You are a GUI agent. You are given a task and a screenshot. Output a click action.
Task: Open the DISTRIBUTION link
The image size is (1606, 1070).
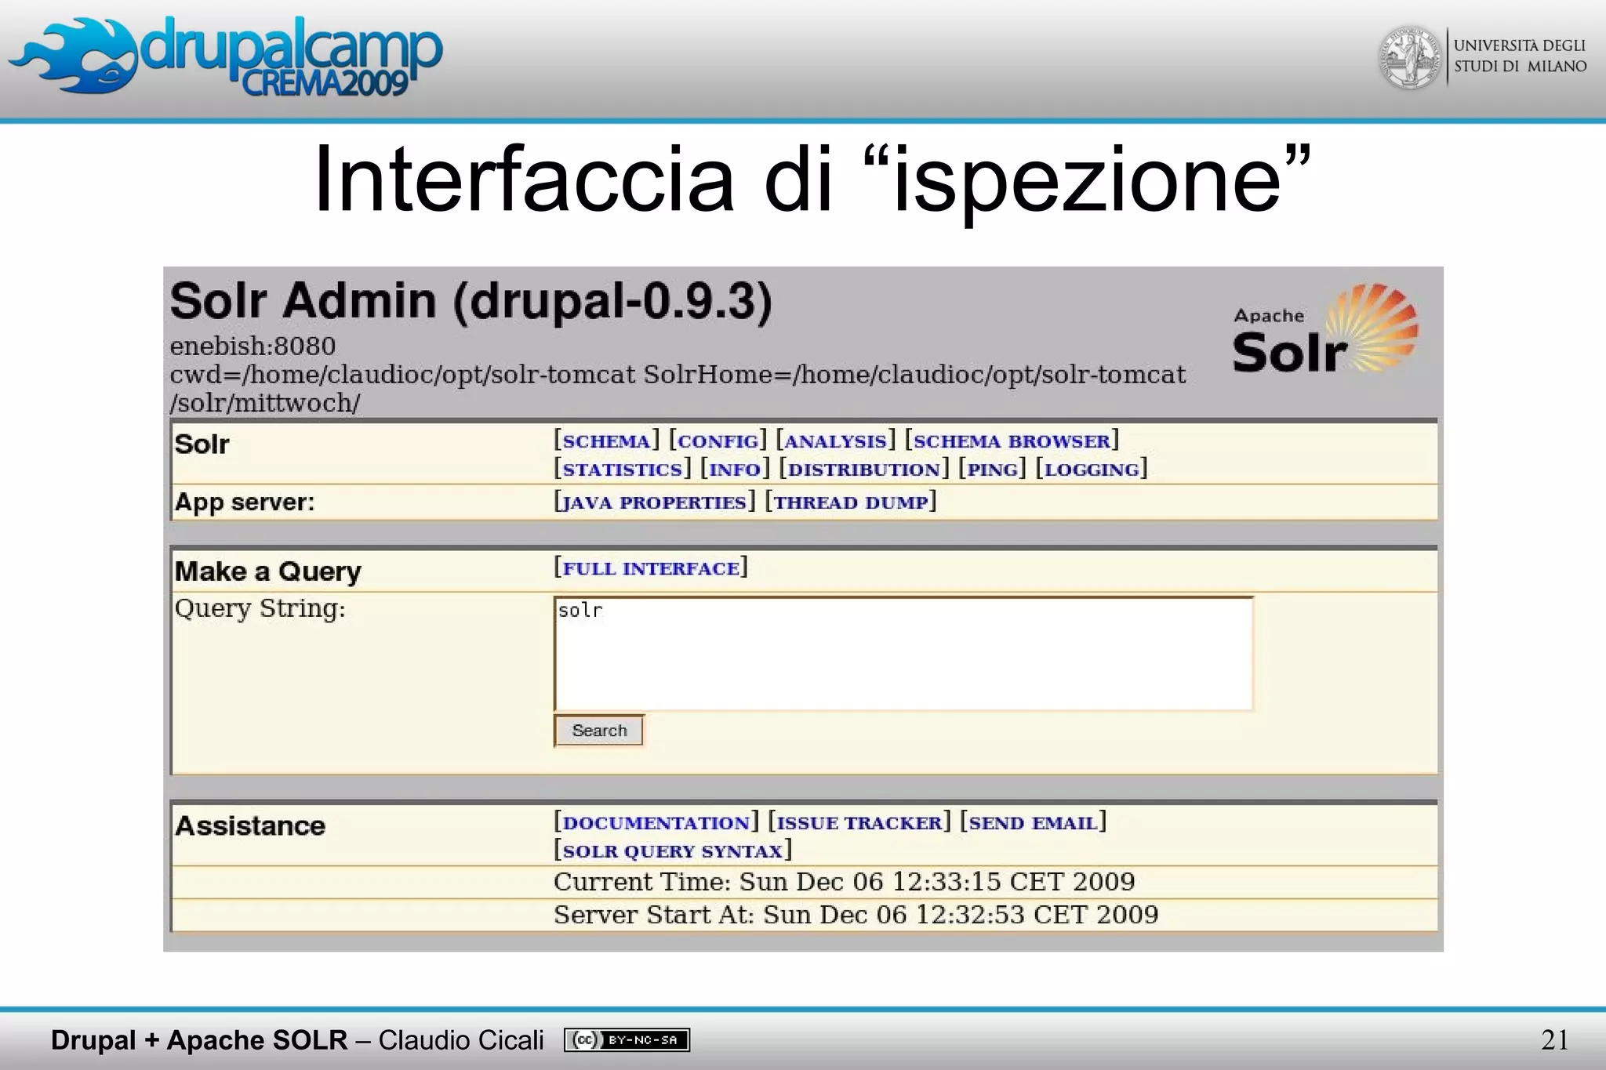click(863, 470)
